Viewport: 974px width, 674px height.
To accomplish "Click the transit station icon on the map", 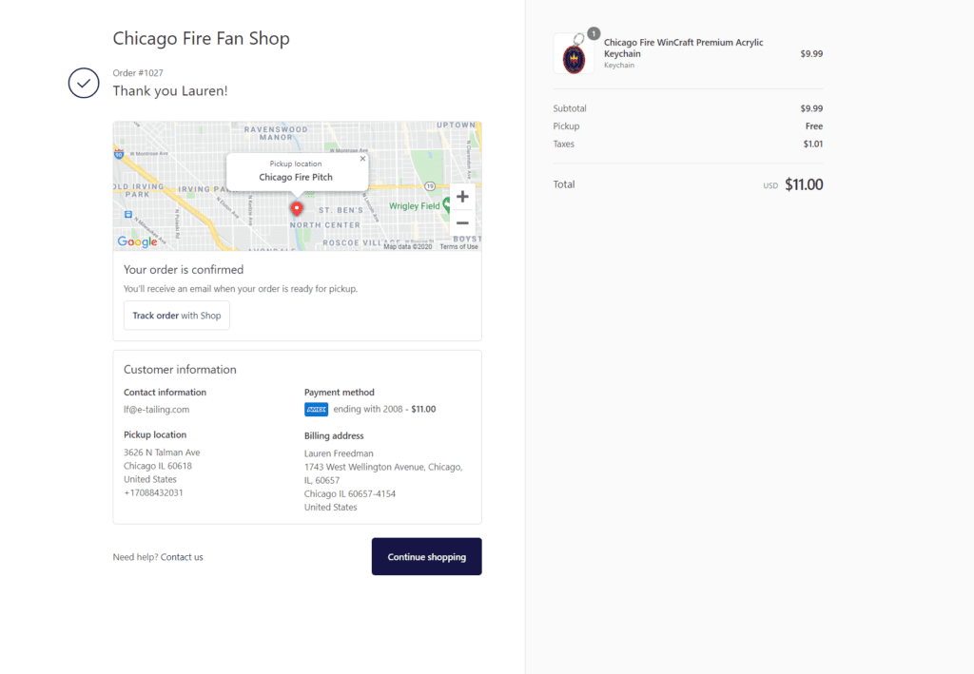I will point(128,215).
